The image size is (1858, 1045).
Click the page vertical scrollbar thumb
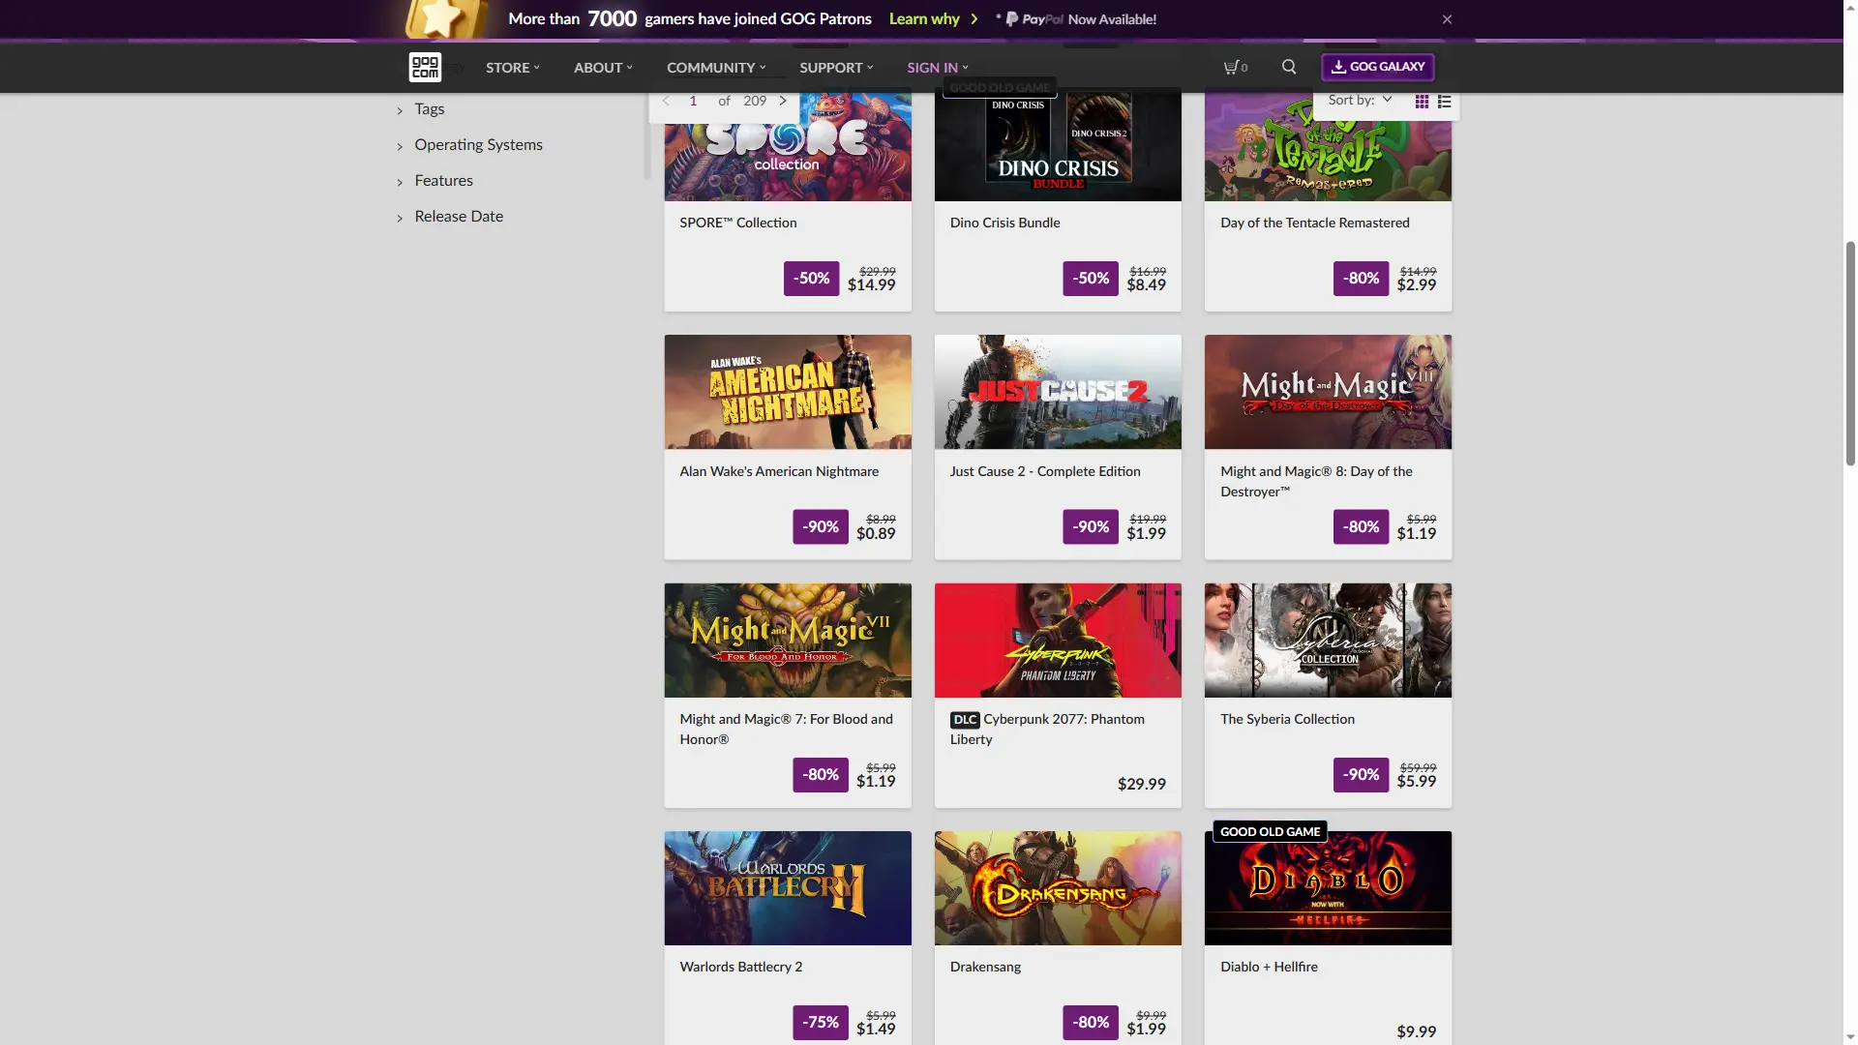(1850, 353)
